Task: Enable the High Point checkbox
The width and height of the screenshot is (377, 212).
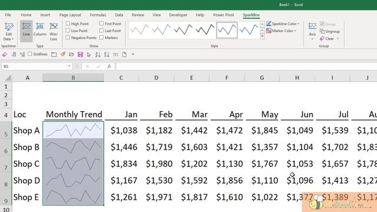Action: pos(68,24)
